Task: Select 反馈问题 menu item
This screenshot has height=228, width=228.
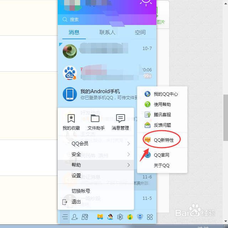Action: pyautogui.click(x=162, y=125)
